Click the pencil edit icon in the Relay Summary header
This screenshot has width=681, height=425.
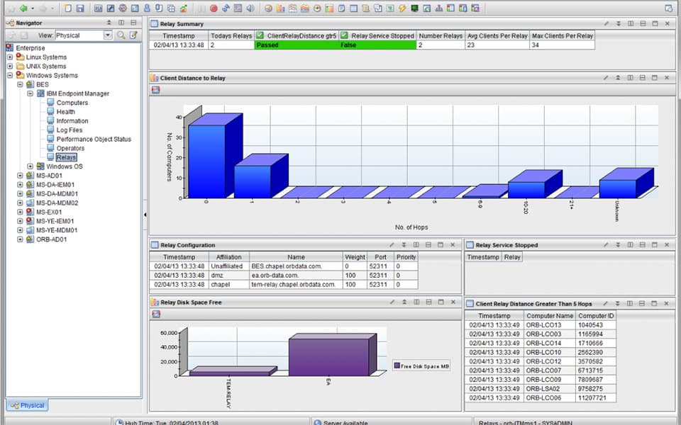click(607, 23)
